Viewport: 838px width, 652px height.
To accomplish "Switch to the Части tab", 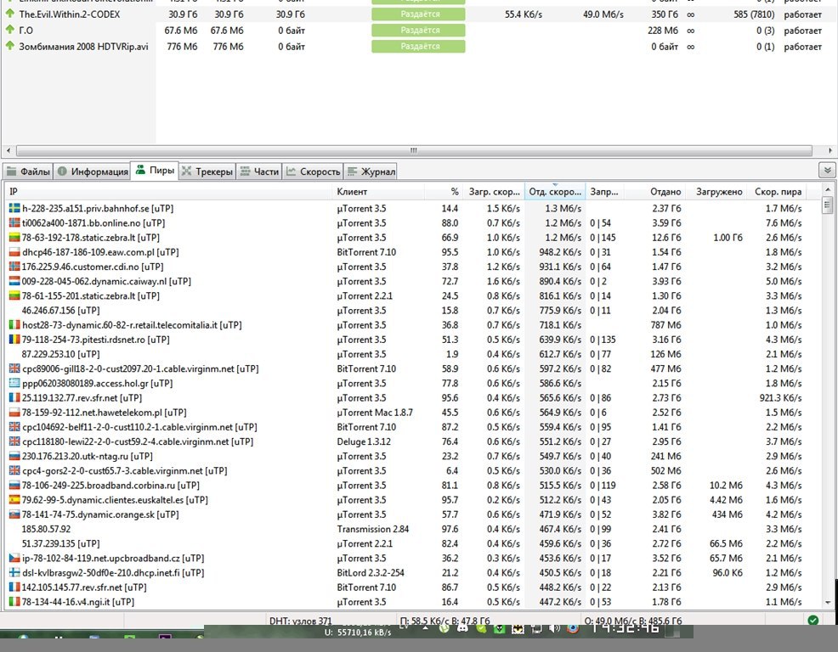I will [x=259, y=171].
